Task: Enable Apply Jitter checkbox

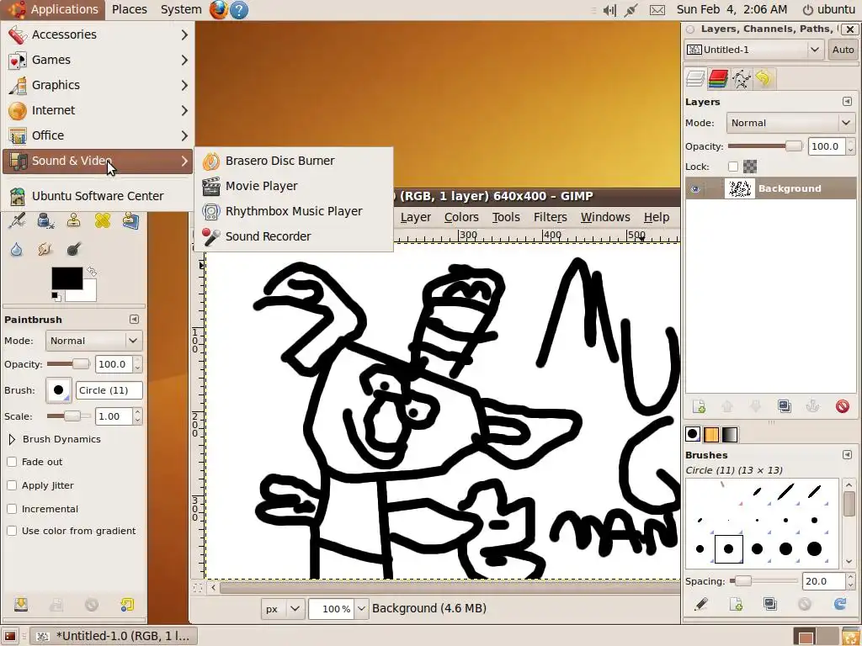Action: tap(12, 485)
